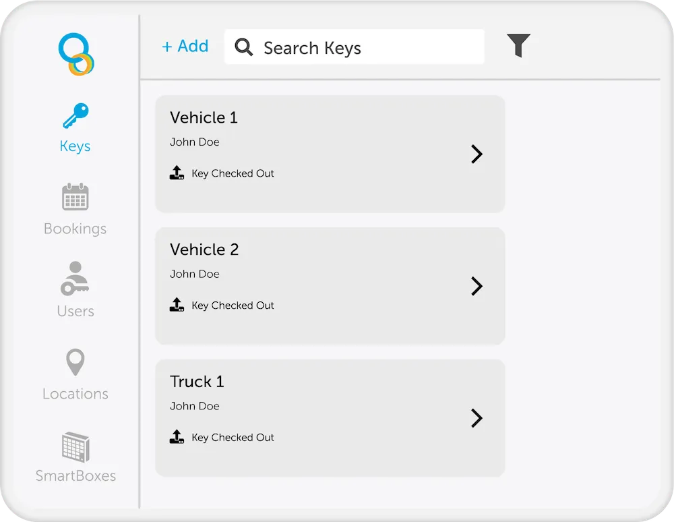The width and height of the screenshot is (674, 522).
Task: Open the SmartBoxes section icon
Action: tap(75, 445)
